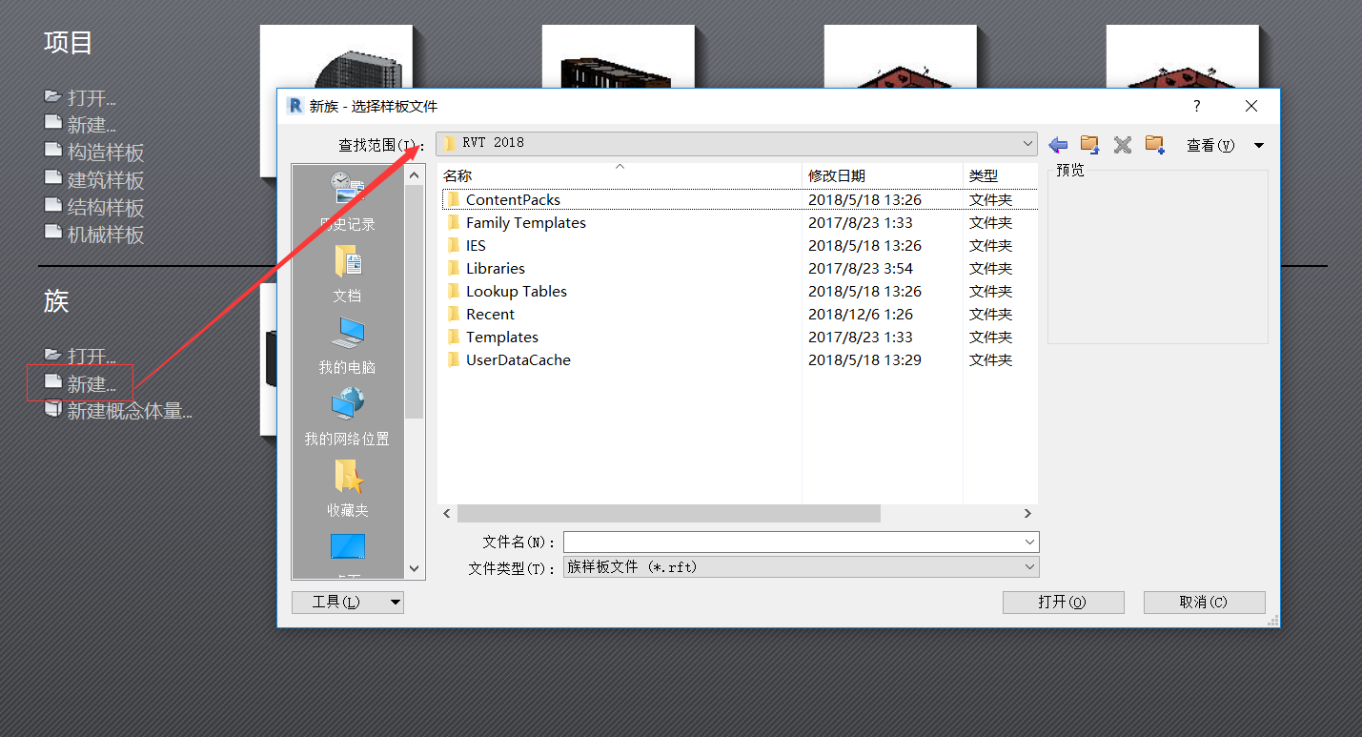This screenshot has width=1362, height=737.
Task: Expand the 查找范围 RVT 2018 dropdown
Action: (x=1027, y=143)
